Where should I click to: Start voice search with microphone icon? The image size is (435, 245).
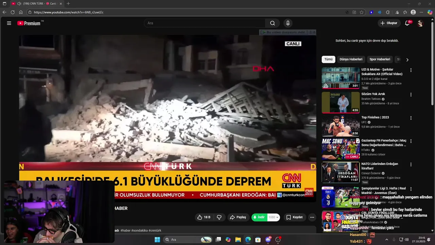288,23
